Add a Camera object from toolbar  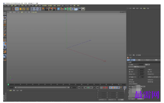pos(80,9)
